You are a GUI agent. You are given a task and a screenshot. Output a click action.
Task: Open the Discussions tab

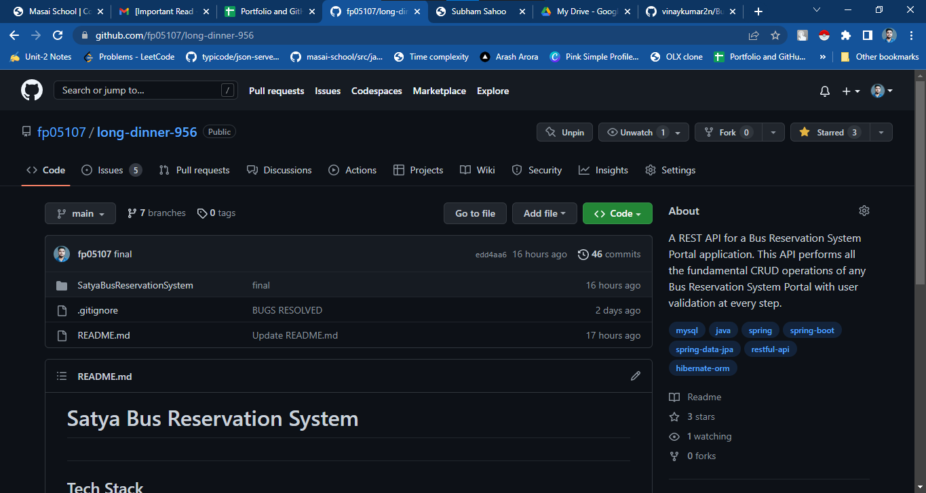279,170
